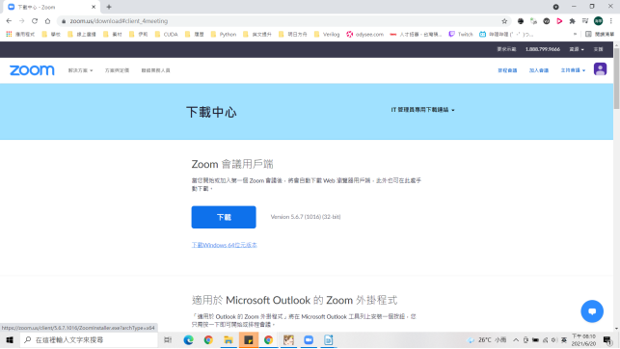Open the taskbar clock showing 2021/6/20
Screen dimensions: 620x349
point(583,340)
